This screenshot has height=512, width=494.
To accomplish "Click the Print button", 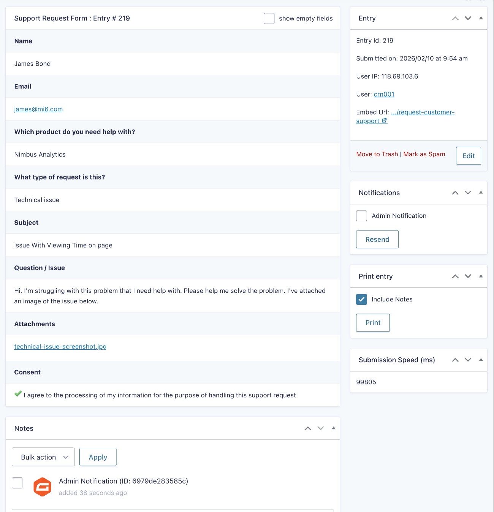I will point(373,322).
